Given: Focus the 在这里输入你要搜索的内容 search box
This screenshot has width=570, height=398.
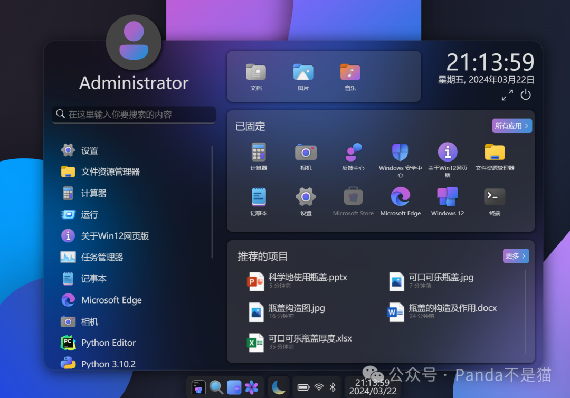Looking at the screenshot, I should tap(134, 115).
